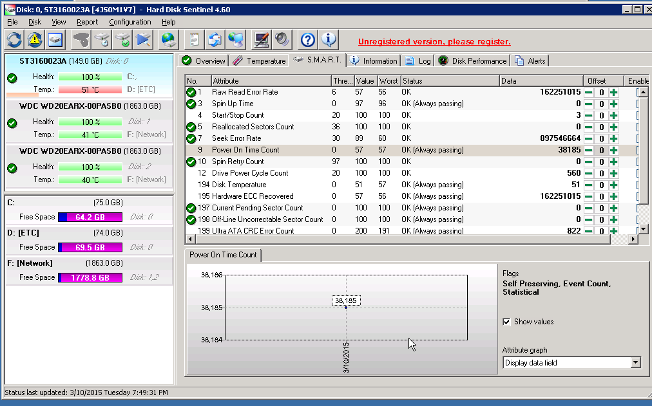Image resolution: width=652 pixels, height=406 pixels.
Task: Open the Configuration menu
Action: point(129,22)
